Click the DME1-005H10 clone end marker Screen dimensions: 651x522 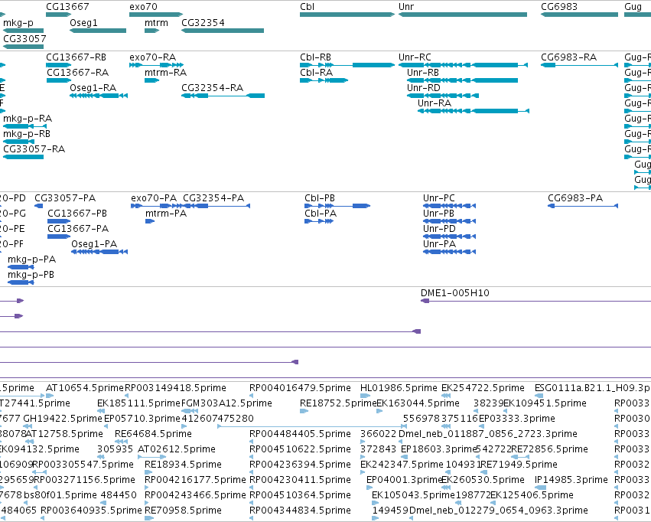tap(425, 301)
